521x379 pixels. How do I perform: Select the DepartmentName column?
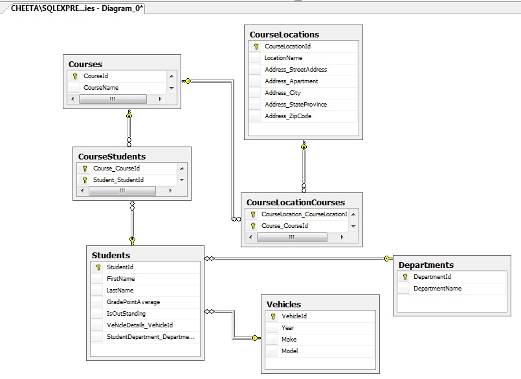point(452,289)
